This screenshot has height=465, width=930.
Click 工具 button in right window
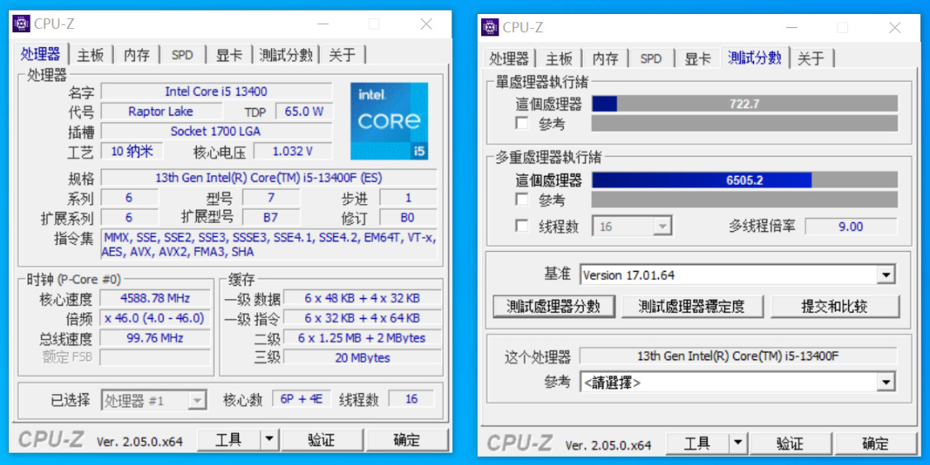[697, 443]
